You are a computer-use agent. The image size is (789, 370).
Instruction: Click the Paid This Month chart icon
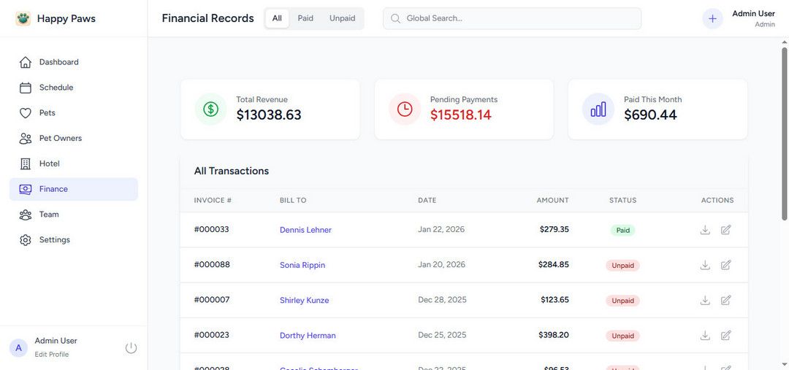(598, 109)
